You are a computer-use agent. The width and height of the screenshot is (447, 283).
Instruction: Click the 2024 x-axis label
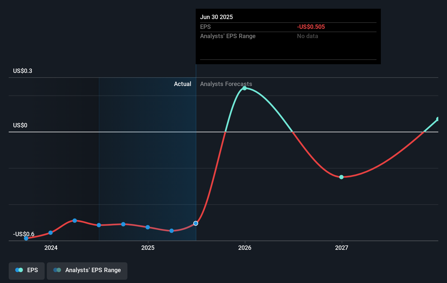pos(51,248)
